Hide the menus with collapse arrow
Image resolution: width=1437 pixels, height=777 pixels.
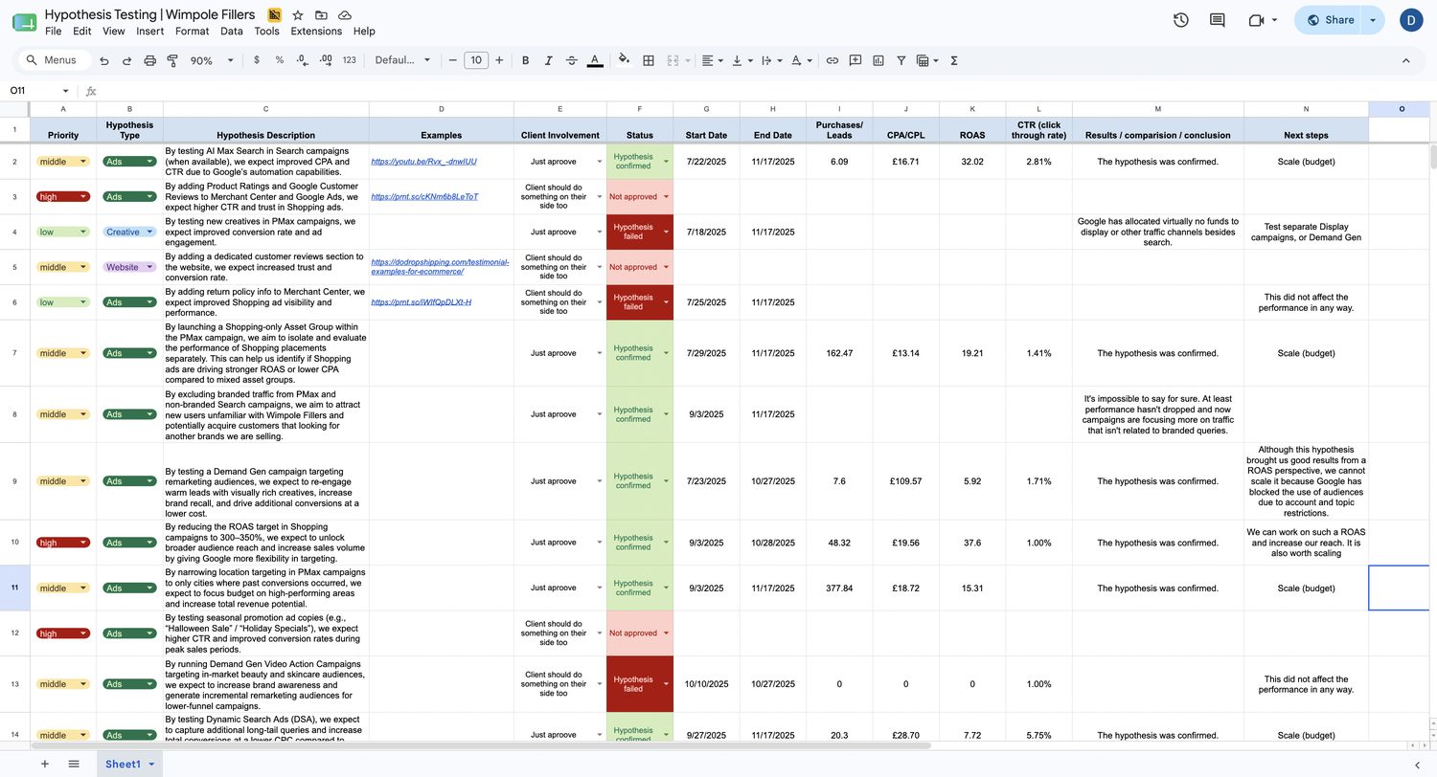(x=1406, y=60)
